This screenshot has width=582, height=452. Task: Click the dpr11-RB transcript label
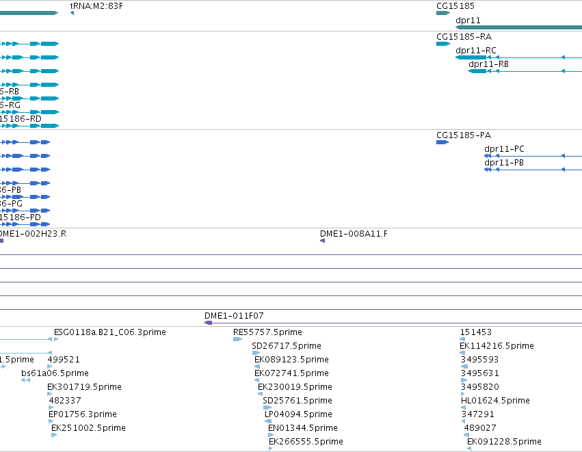click(x=488, y=64)
